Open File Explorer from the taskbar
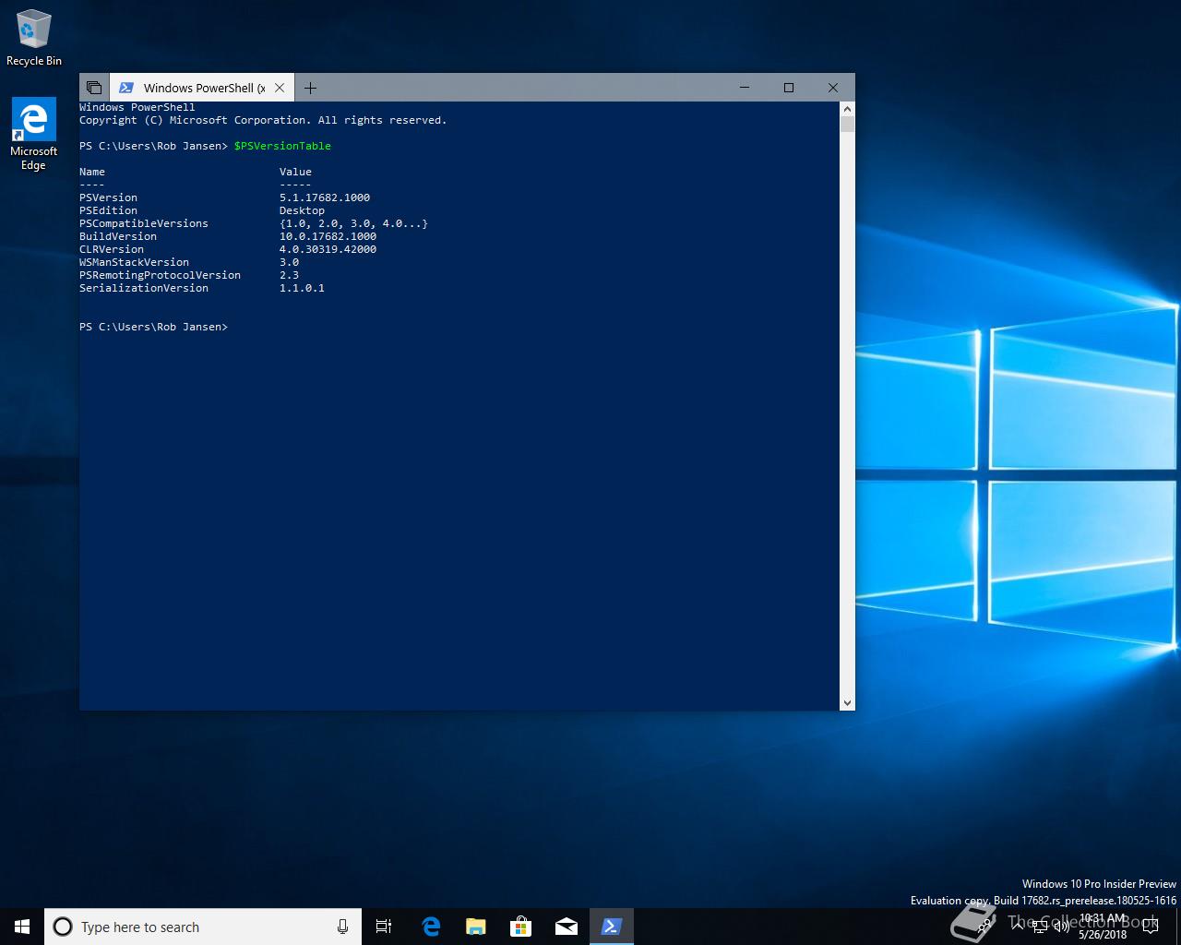 pyautogui.click(x=476, y=927)
